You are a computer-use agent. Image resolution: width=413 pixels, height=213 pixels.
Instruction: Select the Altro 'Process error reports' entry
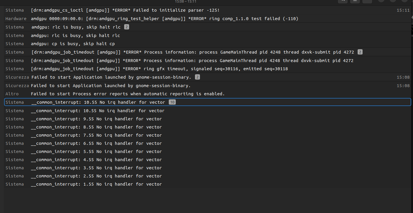point(128,94)
